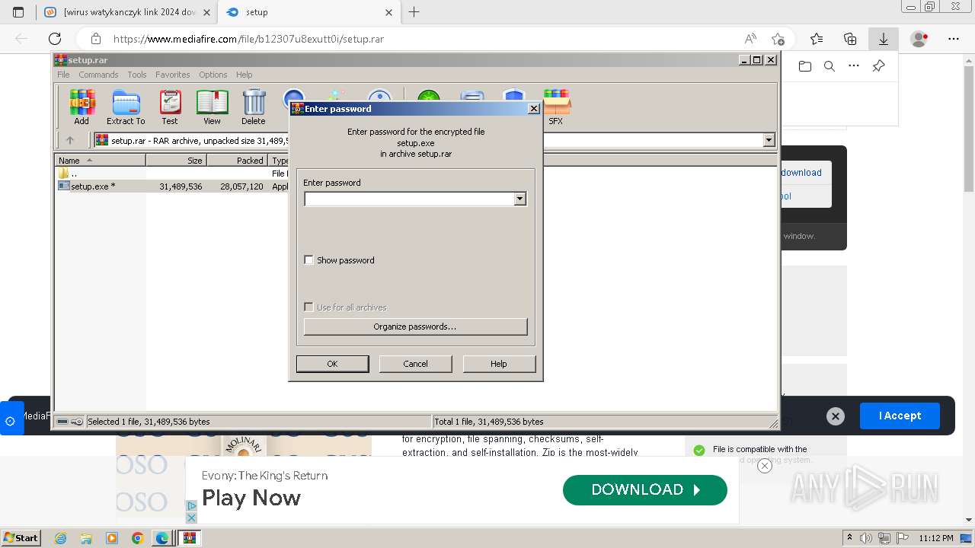This screenshot has width=975, height=548.
Task: Sort file list by Size column
Action: (x=176, y=161)
